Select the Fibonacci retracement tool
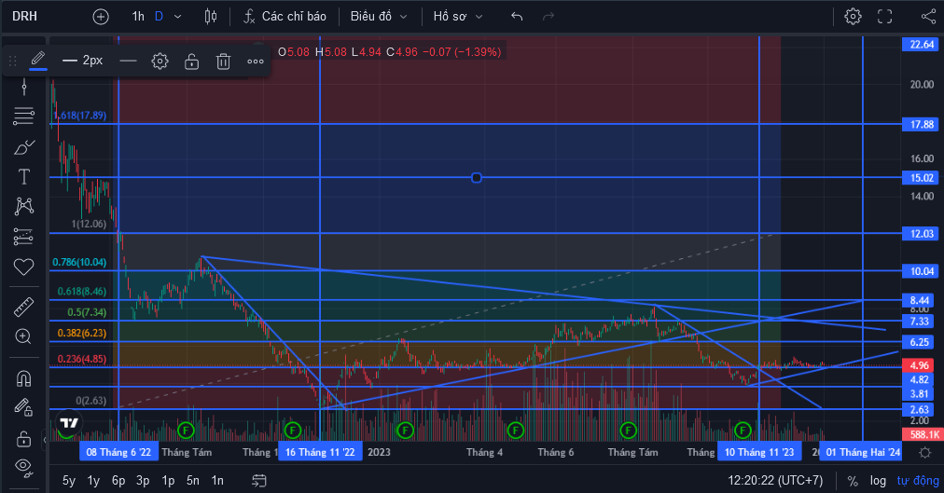Viewport: 944px width, 493px height. point(23,116)
